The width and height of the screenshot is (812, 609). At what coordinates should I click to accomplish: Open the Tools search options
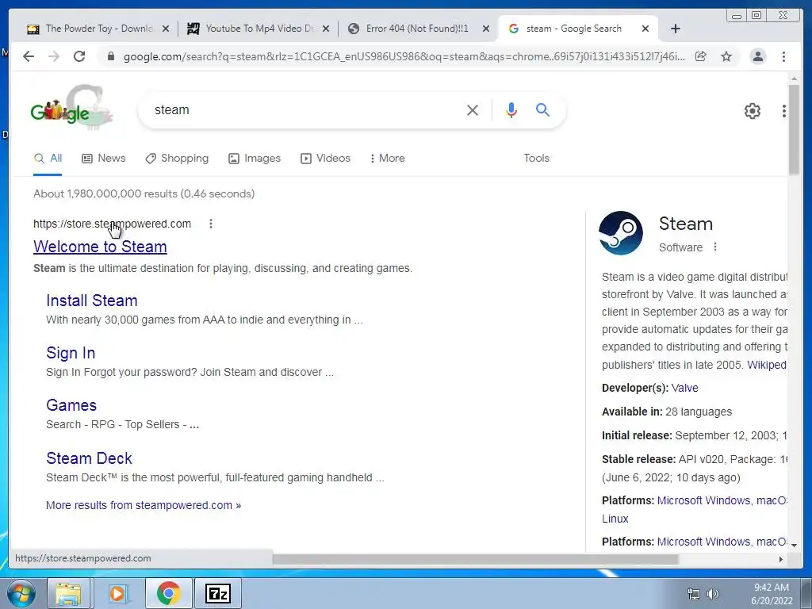537,159
